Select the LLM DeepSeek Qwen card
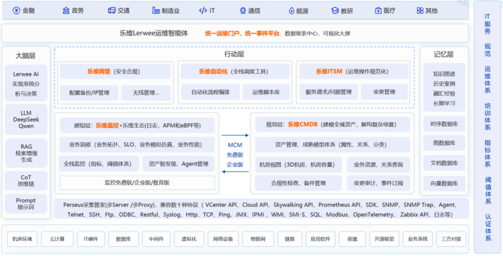The height and width of the screenshot is (256, 503). pyautogui.click(x=26, y=119)
